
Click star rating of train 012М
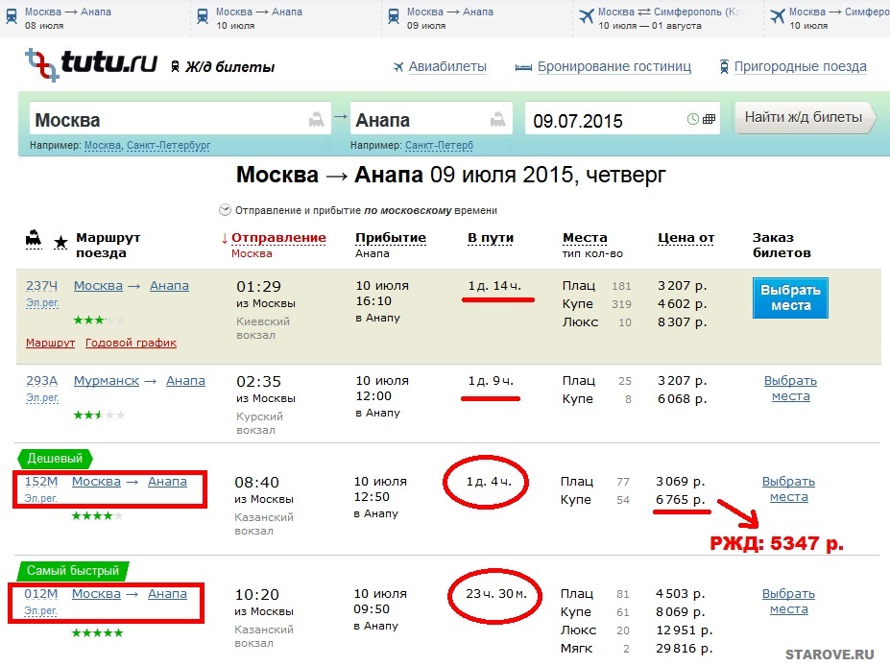(x=97, y=632)
